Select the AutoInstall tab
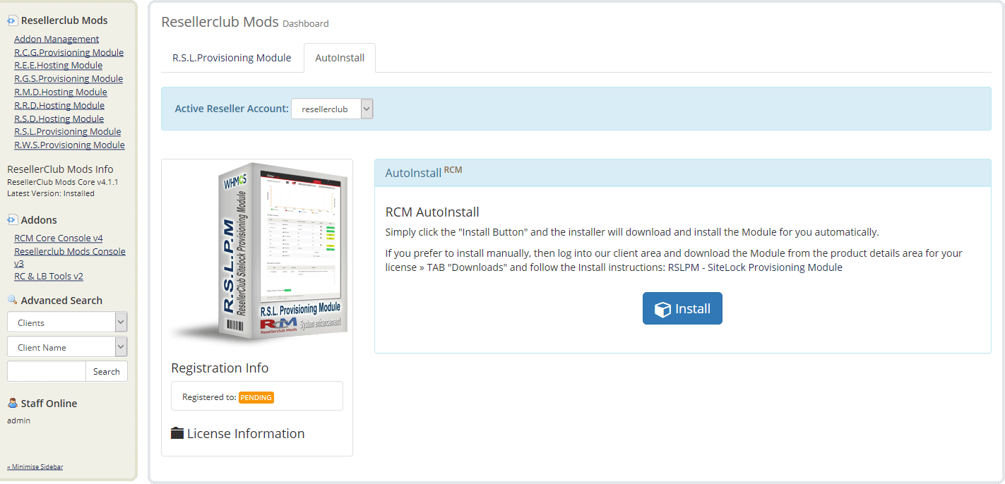1005x484 pixels. 340,58
